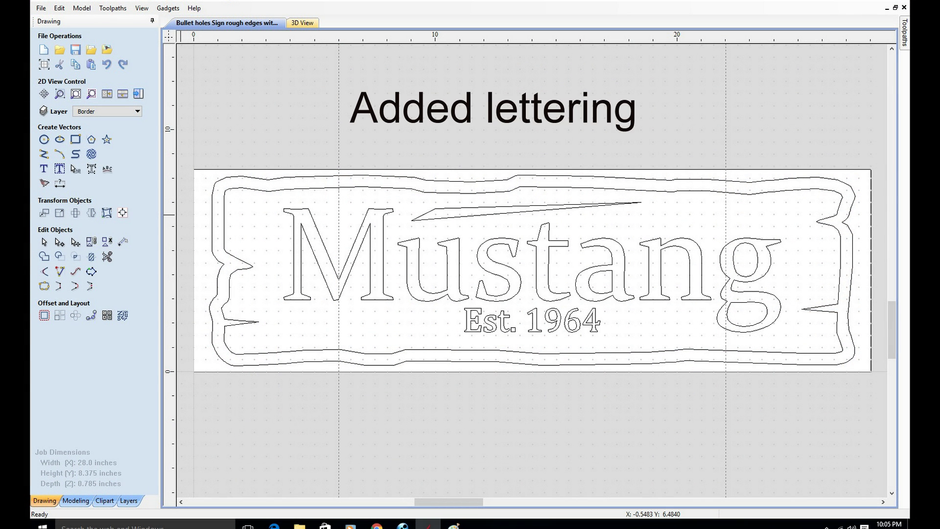Group the selected objects

tap(91, 242)
